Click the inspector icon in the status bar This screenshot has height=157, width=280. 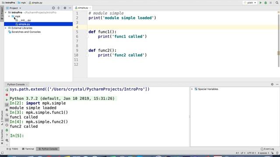(x=277, y=153)
